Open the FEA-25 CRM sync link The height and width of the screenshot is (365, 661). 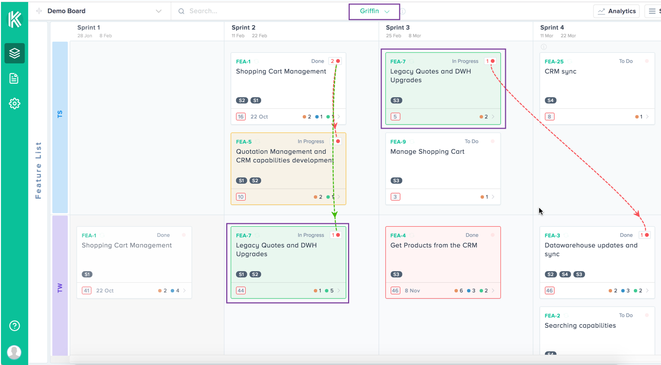coord(554,61)
